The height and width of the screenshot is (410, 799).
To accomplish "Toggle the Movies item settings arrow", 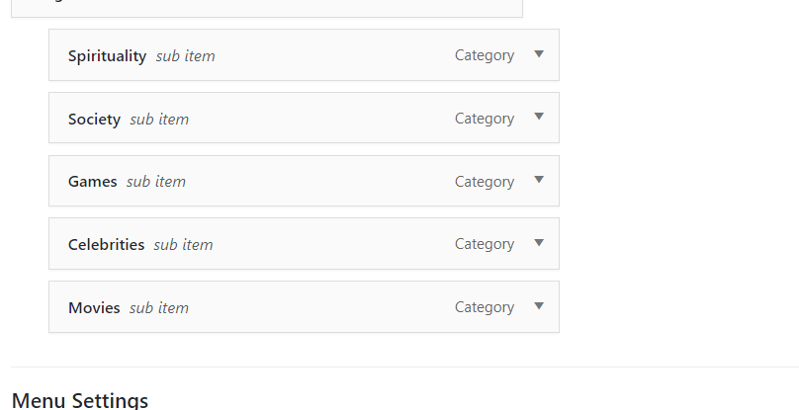I will pos(539,306).
